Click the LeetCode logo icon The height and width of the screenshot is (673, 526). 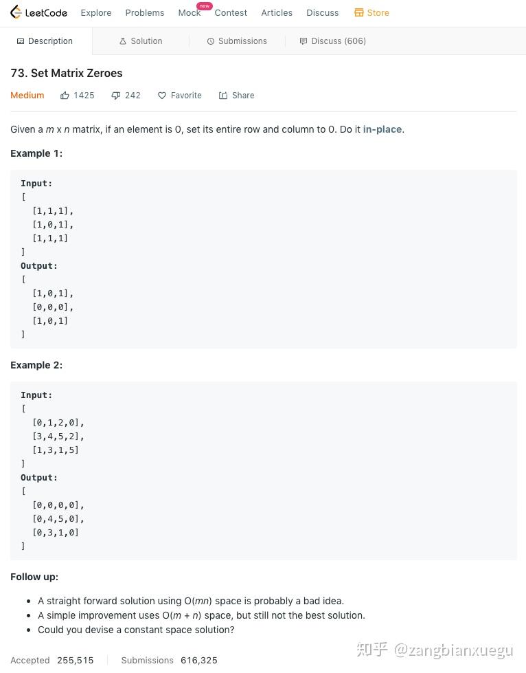click(x=16, y=12)
